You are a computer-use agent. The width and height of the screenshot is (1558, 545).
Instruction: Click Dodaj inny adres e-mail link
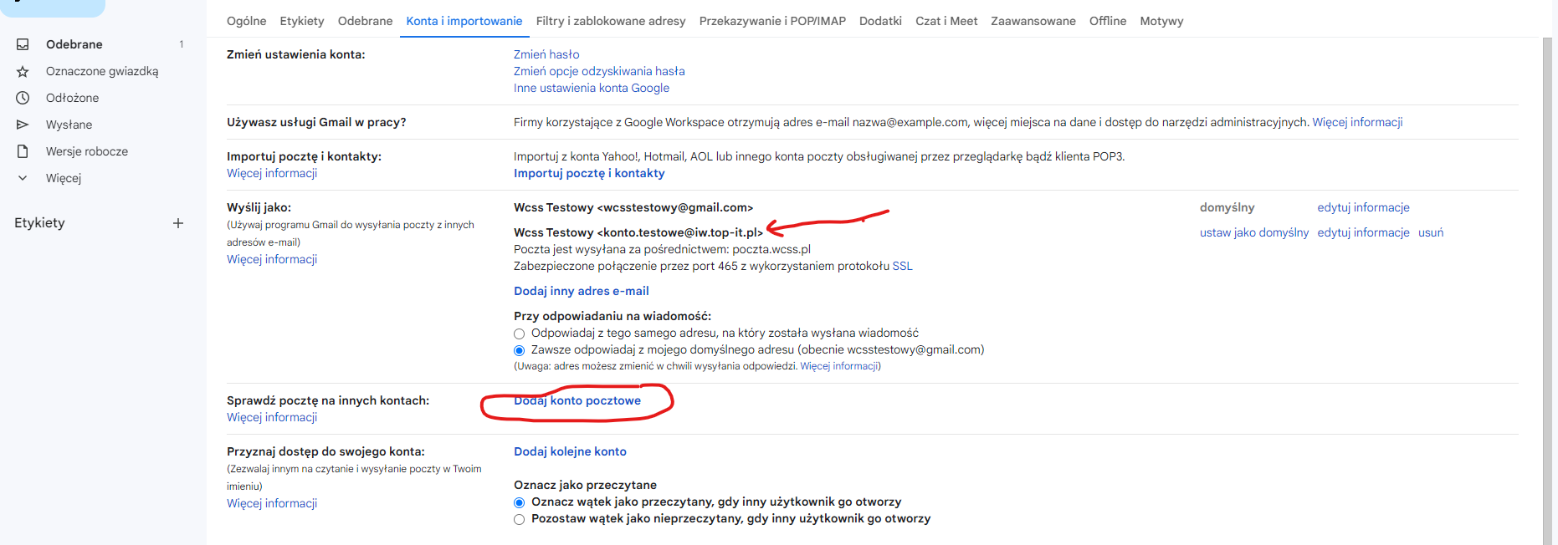(582, 291)
